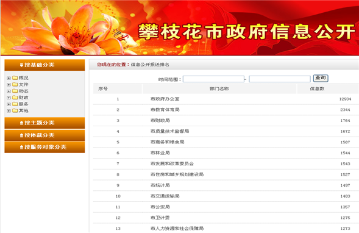Open the 其他 category label
359x233 pixels.
[x=24, y=110]
